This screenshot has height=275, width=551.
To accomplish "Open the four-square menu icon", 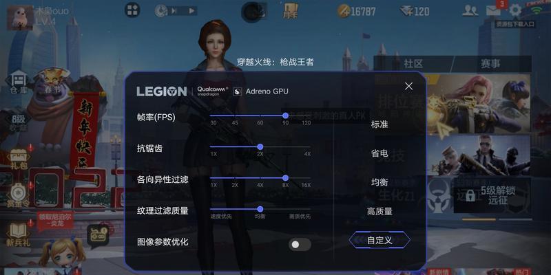I will click(x=132, y=10).
